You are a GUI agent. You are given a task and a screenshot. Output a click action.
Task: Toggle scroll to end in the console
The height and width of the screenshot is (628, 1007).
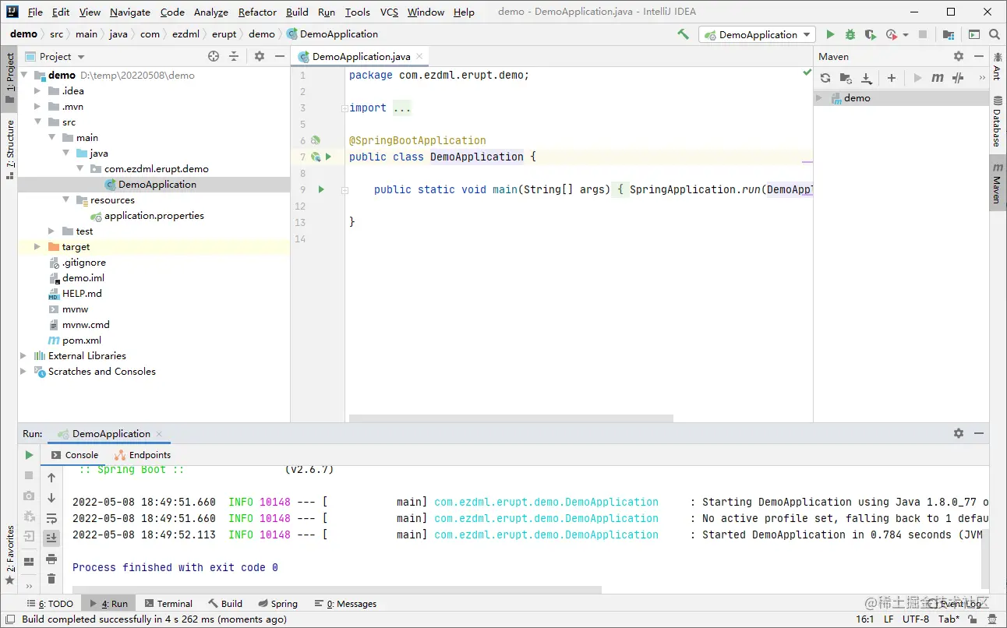51,538
